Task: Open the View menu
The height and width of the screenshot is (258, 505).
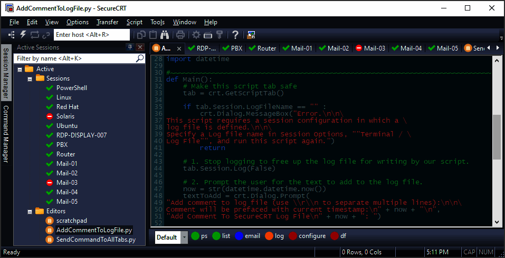Action: click(52, 22)
